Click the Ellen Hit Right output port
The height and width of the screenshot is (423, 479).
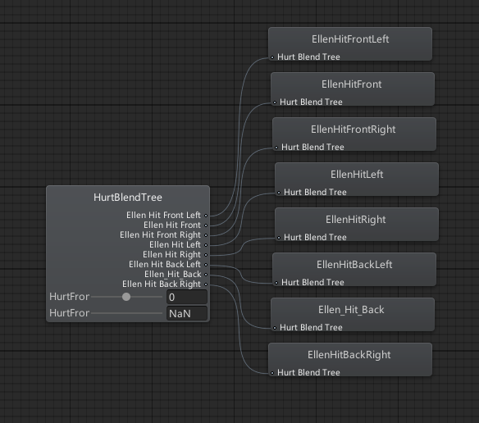[206, 255]
